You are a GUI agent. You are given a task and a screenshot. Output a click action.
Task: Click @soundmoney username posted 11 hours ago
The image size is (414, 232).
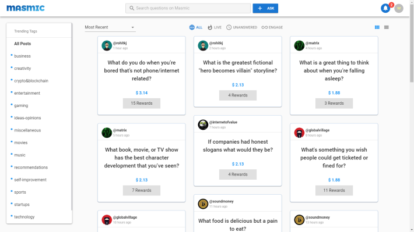click(221, 201)
